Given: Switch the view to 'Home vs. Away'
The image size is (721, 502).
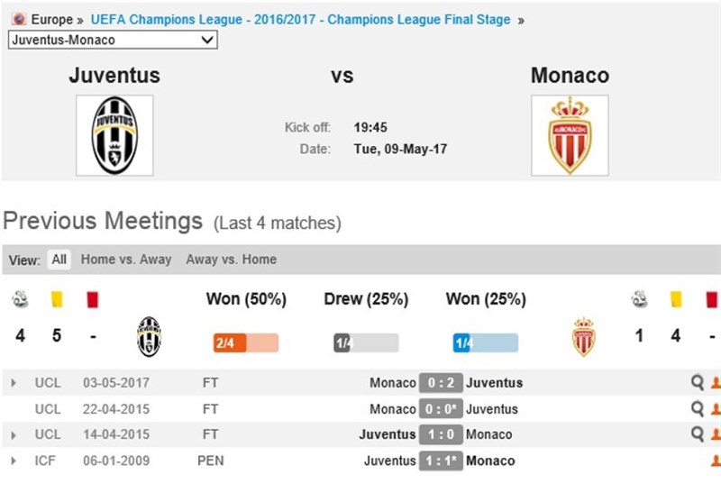Looking at the screenshot, I should point(126,260).
